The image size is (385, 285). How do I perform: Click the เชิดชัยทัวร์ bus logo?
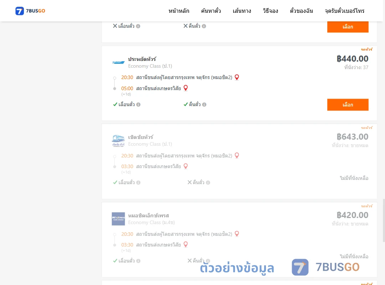[x=118, y=141]
